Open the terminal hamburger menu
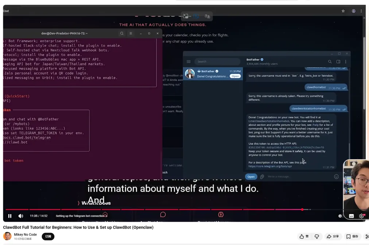369x245 pixels. (x=131, y=33)
